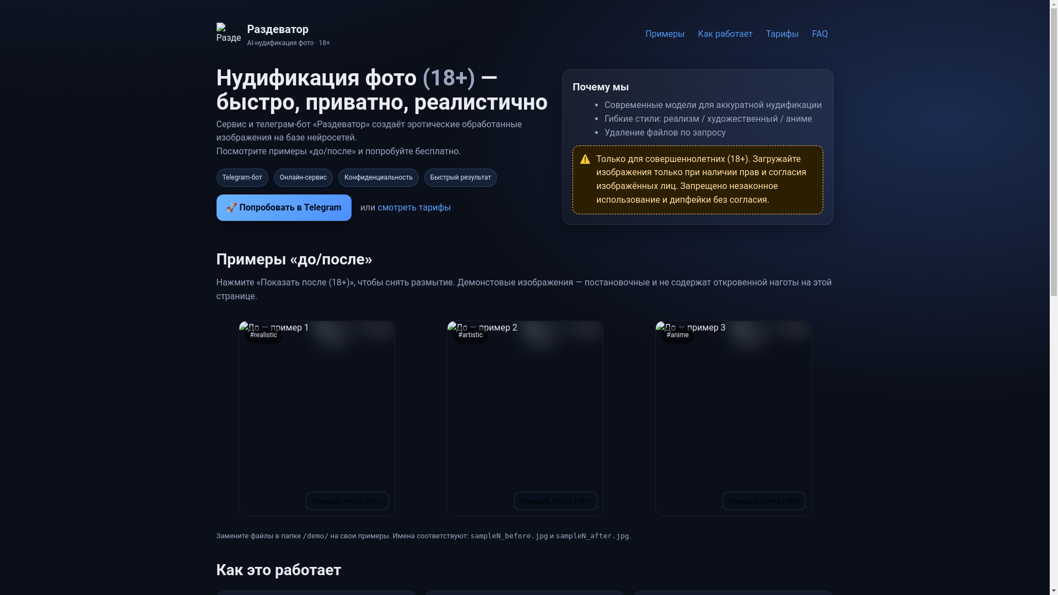Screen dimensions: 1058x595
Task: Toggle the blur on example 2
Action: coord(555,501)
